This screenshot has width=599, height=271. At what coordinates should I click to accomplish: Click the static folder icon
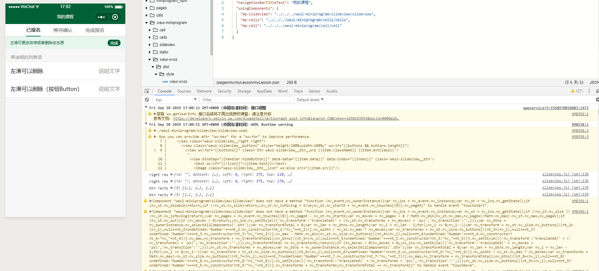click(155, 52)
